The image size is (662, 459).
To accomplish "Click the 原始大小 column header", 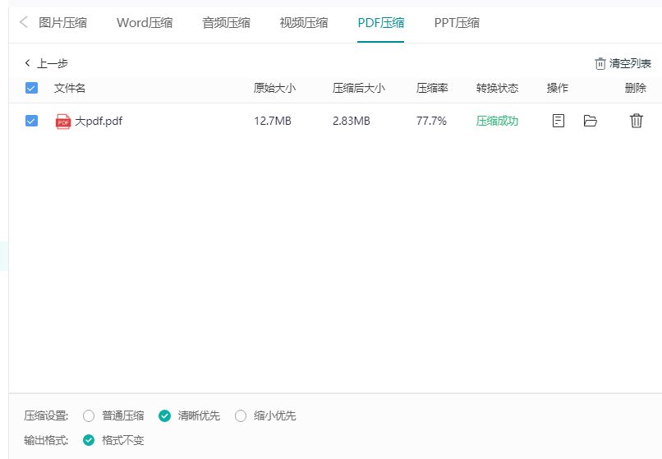I will [x=274, y=88].
